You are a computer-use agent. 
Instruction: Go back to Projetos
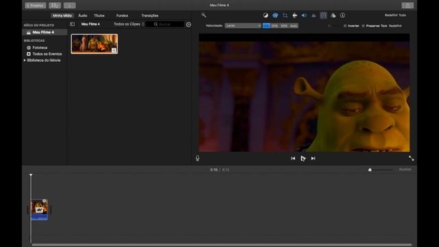pyautogui.click(x=35, y=5)
